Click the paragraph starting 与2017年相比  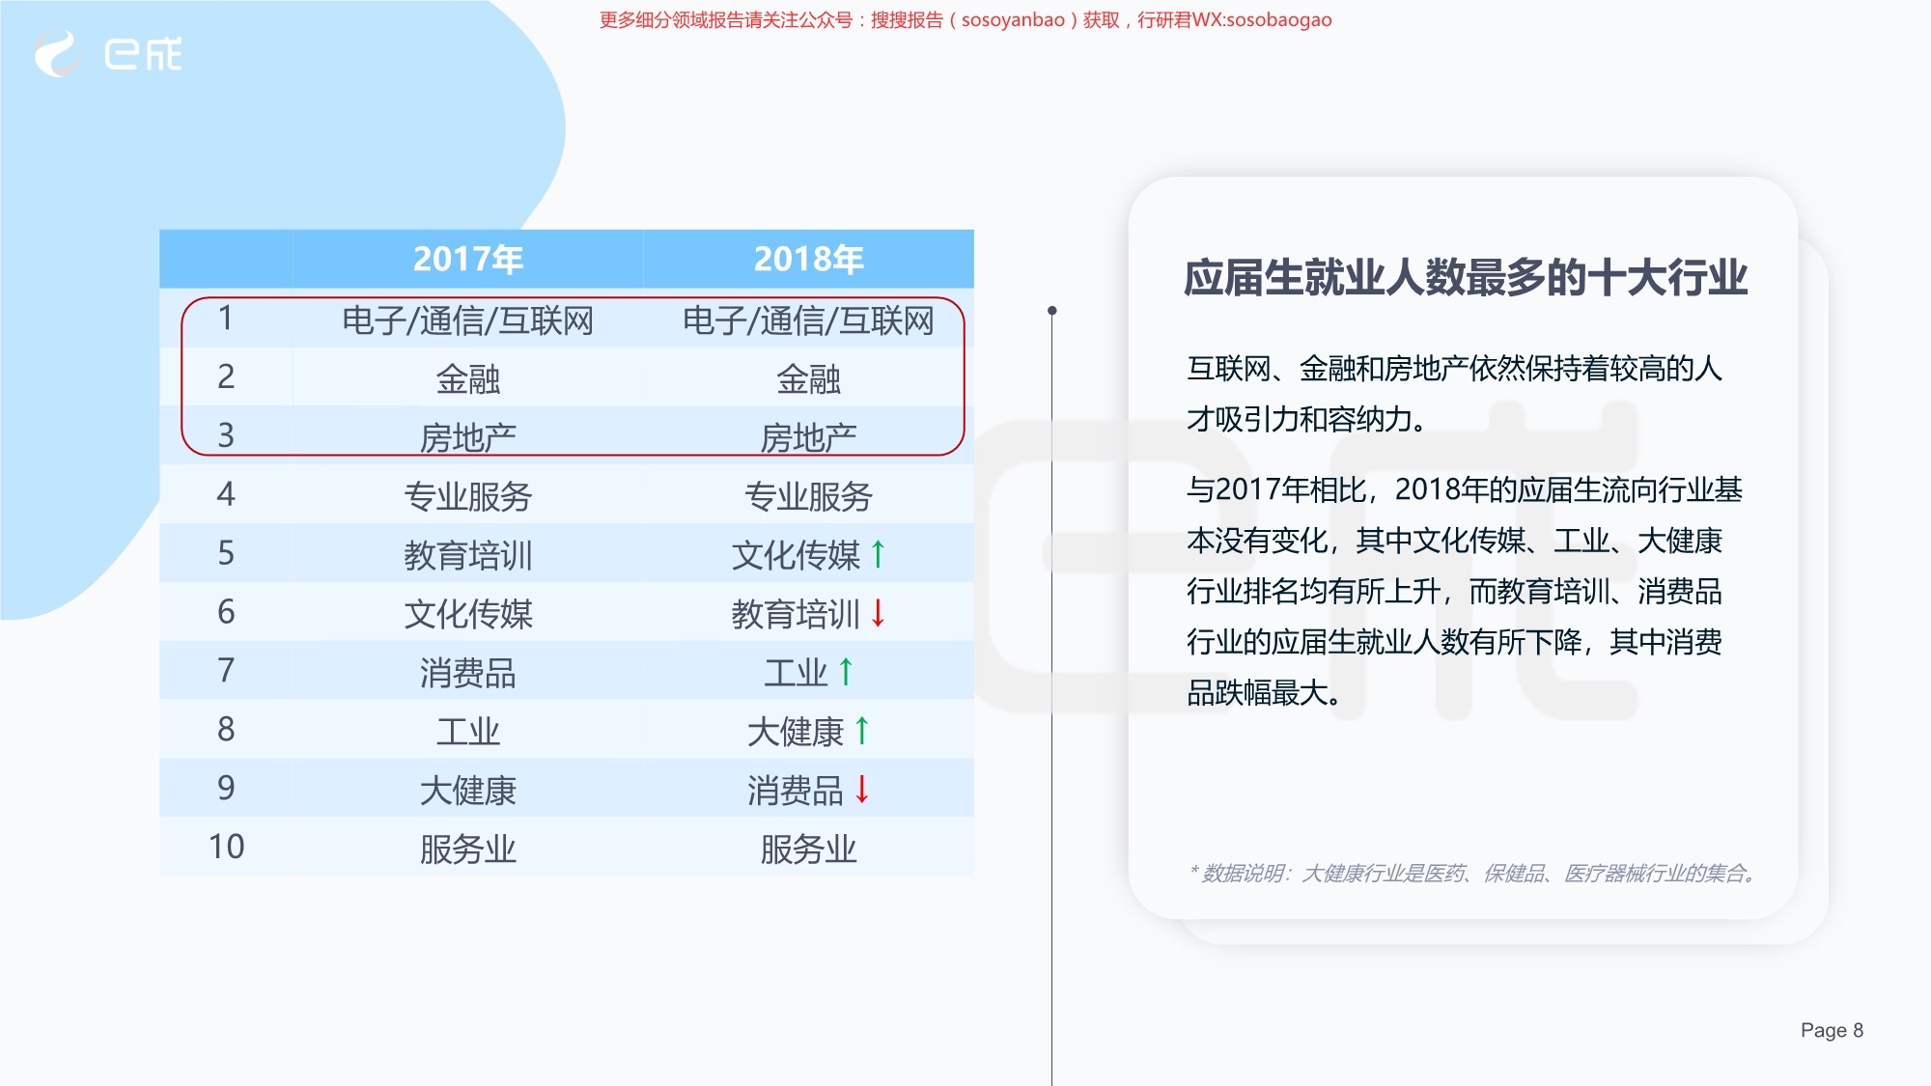tap(1465, 591)
